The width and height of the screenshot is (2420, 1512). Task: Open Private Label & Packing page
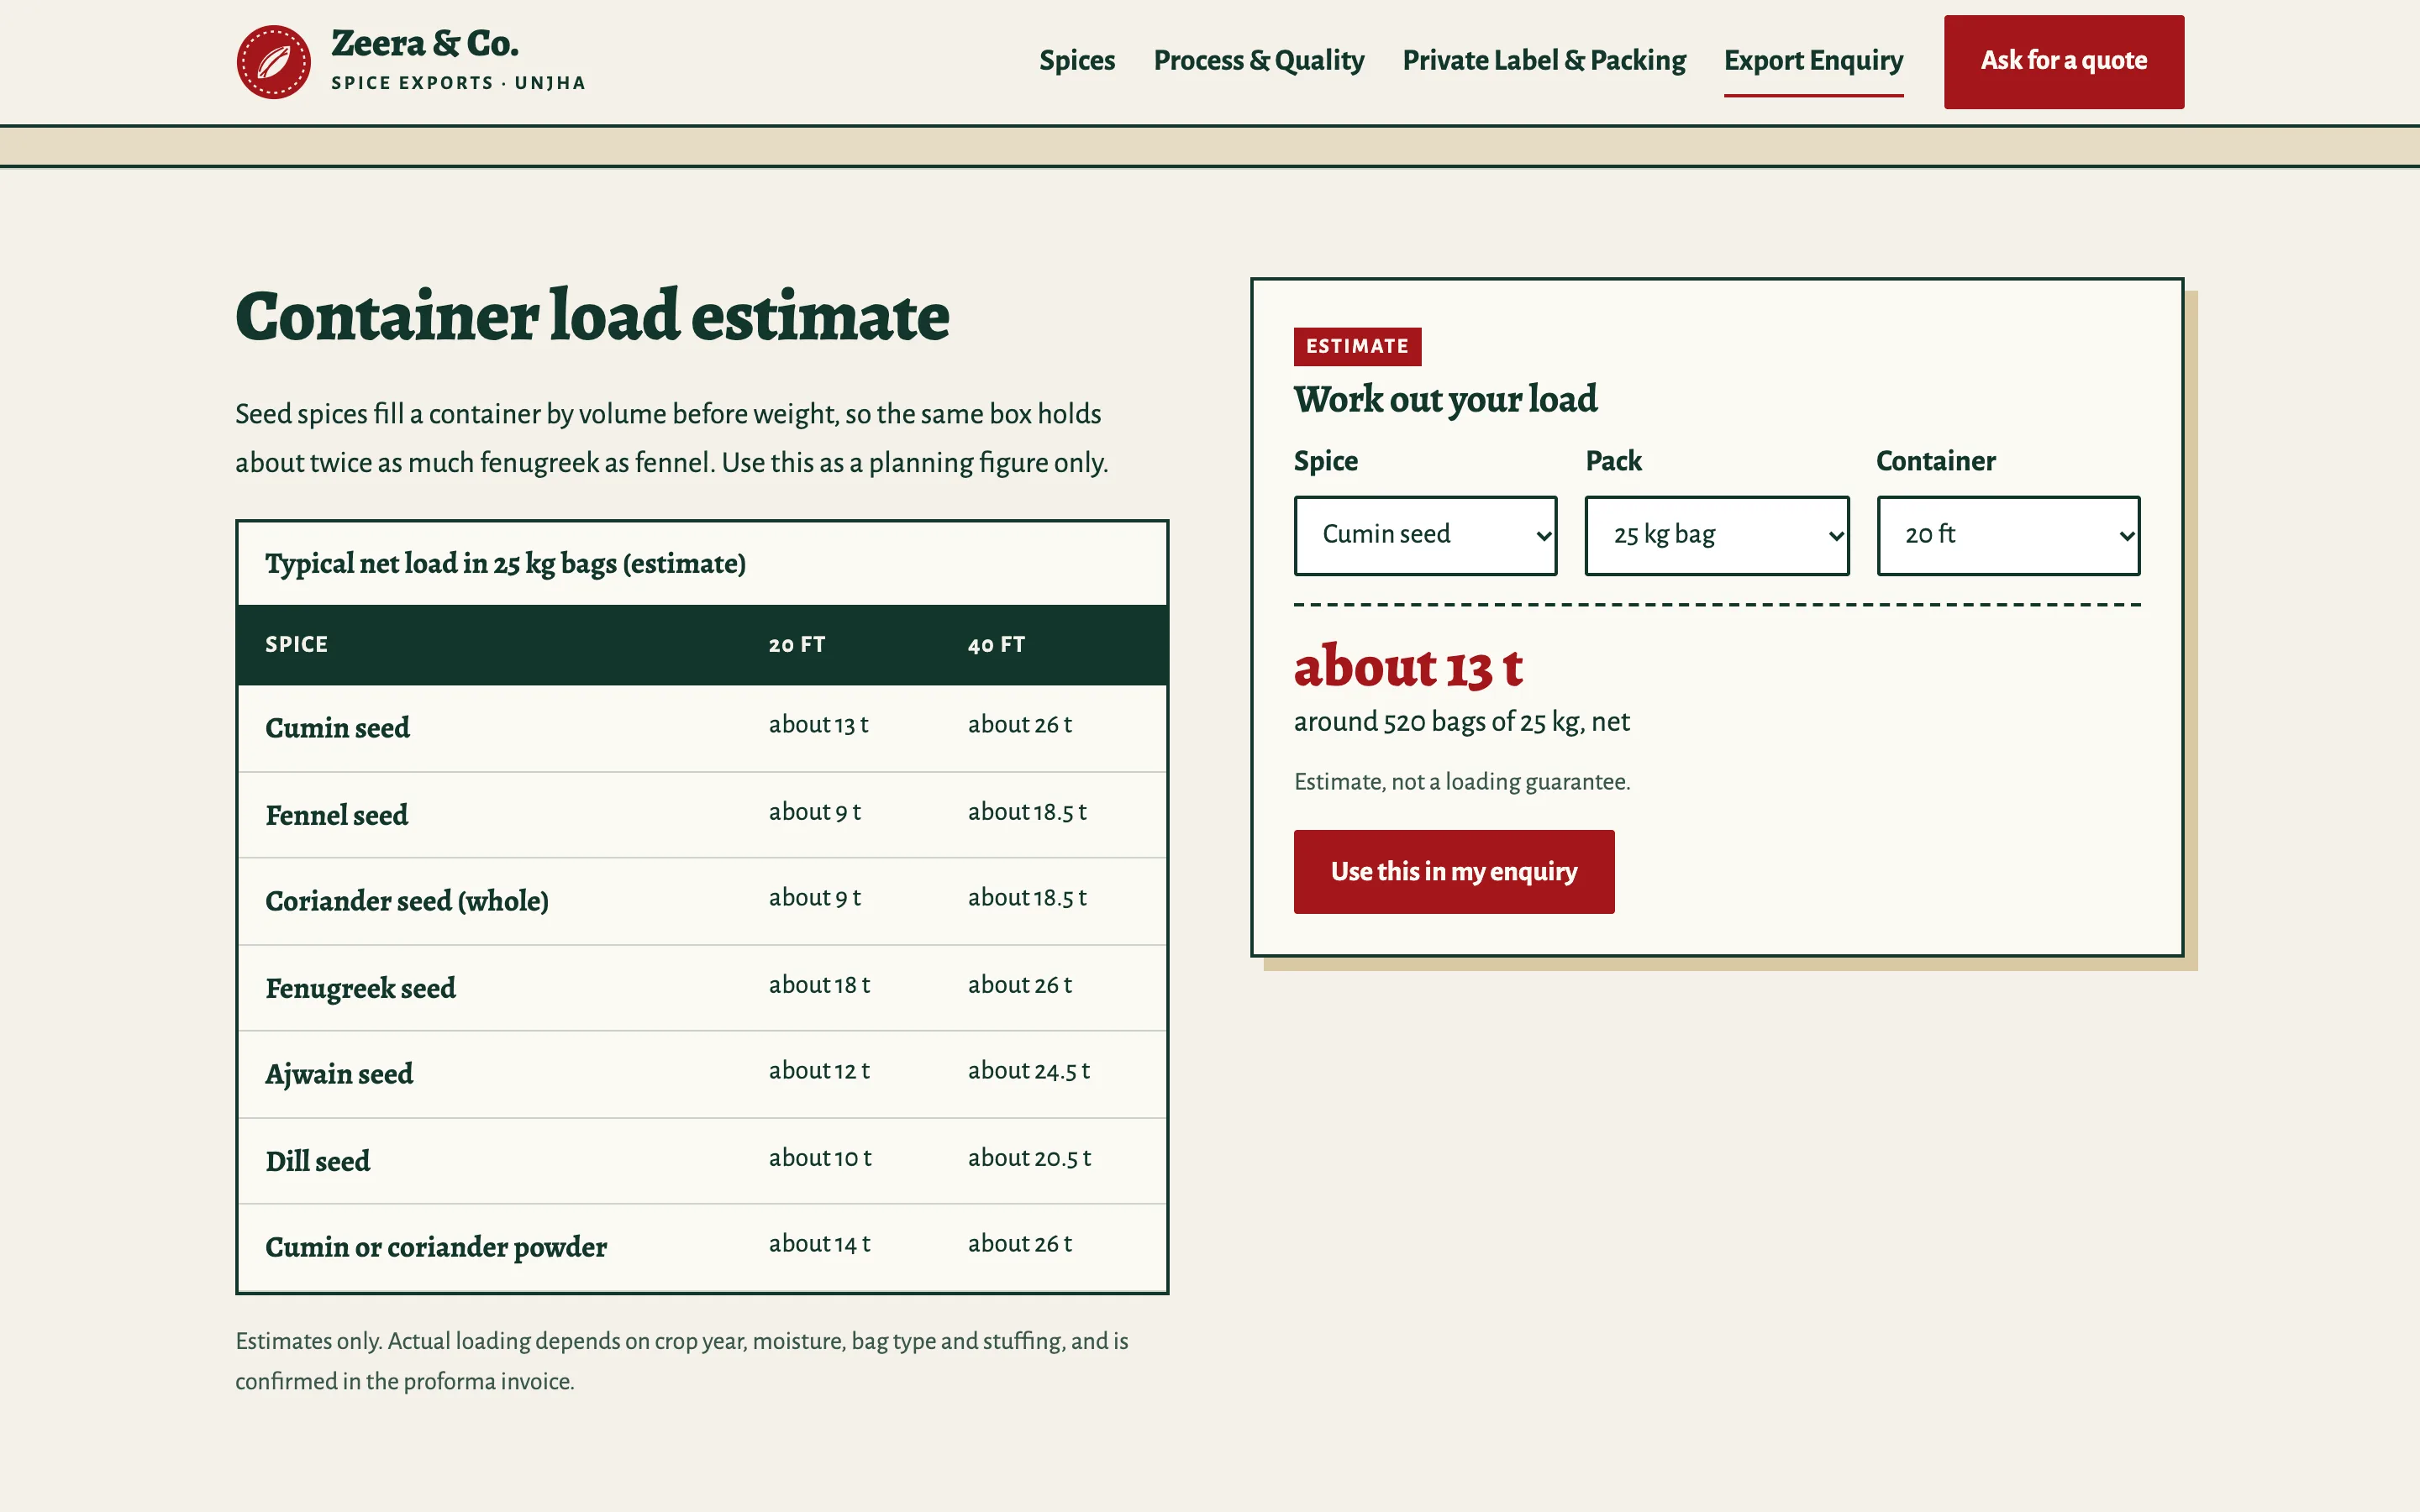click(1544, 60)
